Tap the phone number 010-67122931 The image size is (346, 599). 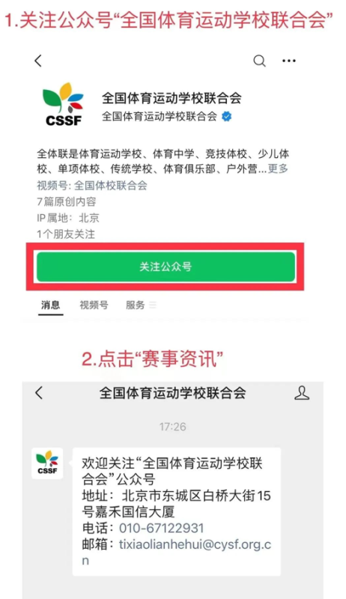[162, 528]
